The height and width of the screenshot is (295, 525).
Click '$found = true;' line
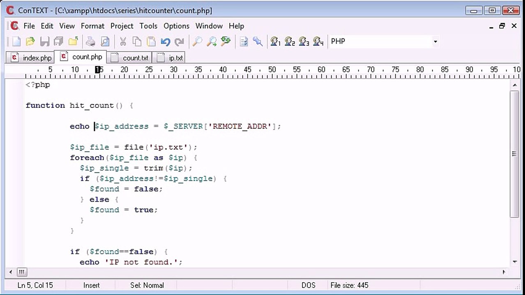(124, 210)
